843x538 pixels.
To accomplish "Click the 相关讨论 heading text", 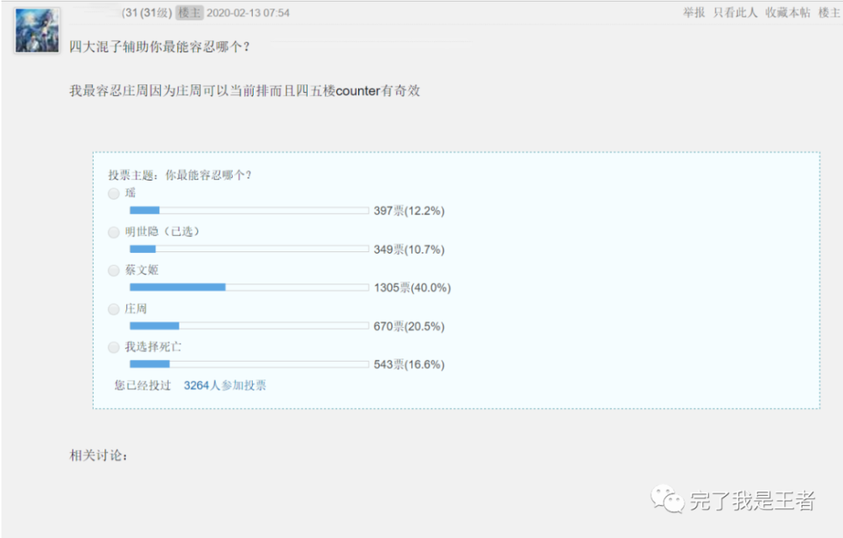I will [99, 455].
